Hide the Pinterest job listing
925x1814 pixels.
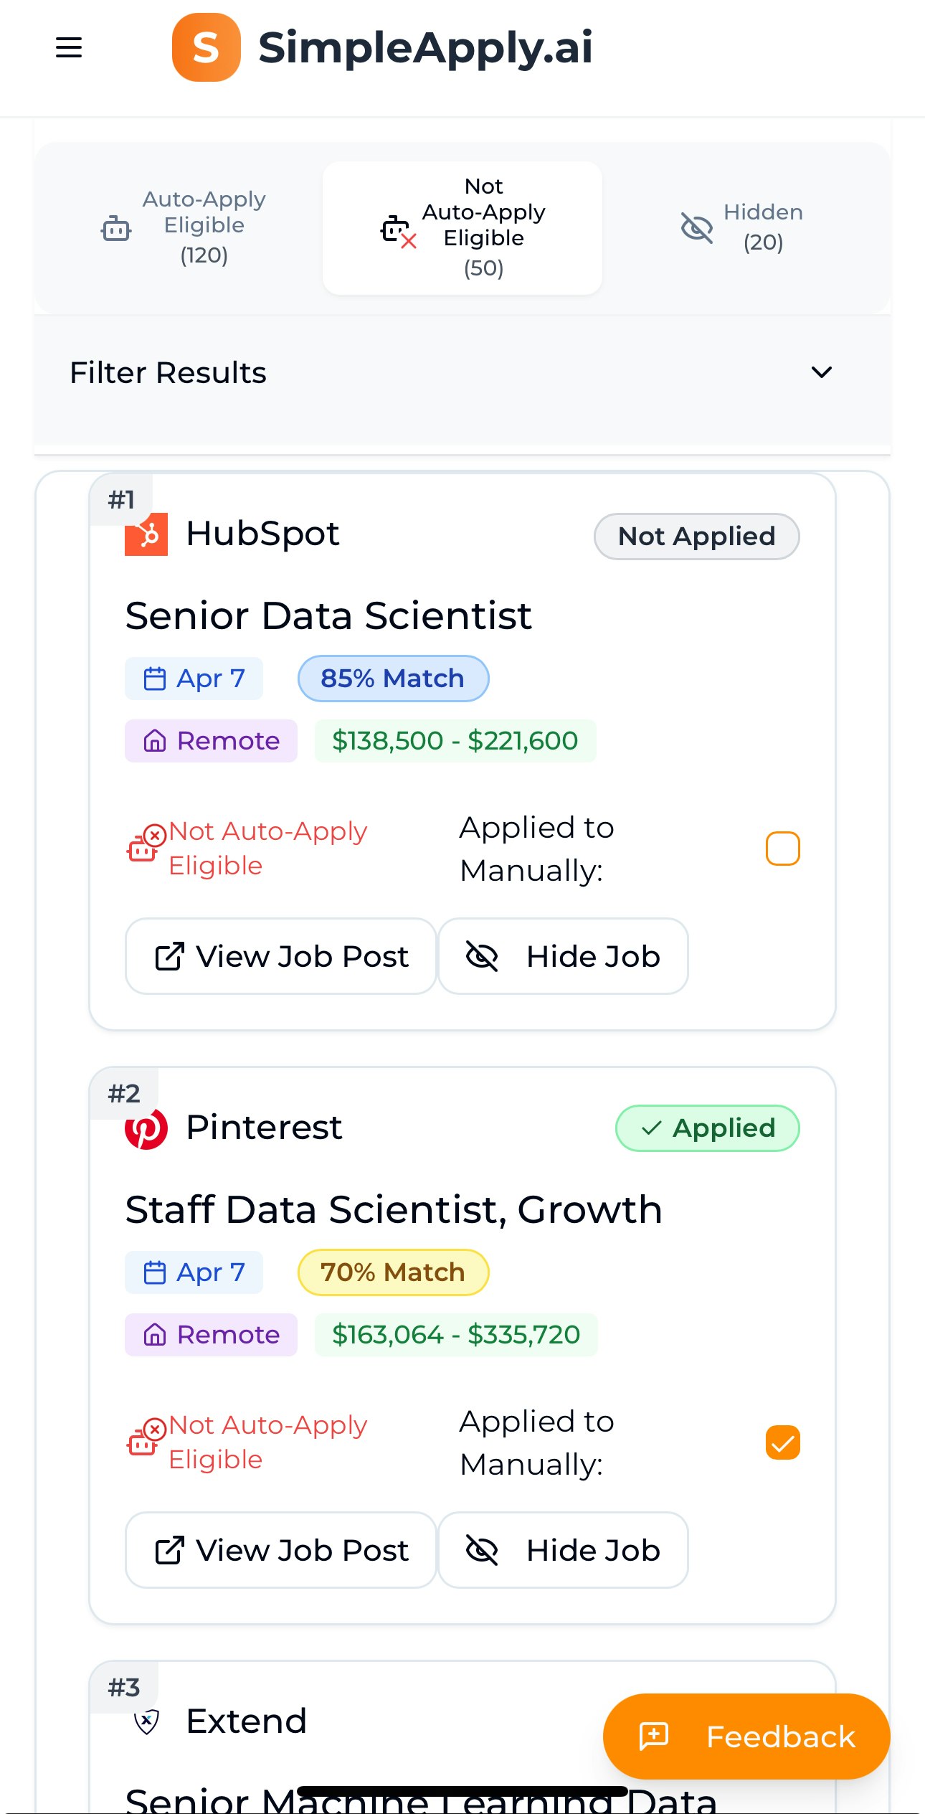(x=563, y=1550)
